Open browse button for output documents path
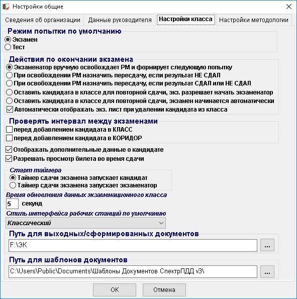Image resolution: width=297 pixels, height=299 pixels. click(267, 245)
